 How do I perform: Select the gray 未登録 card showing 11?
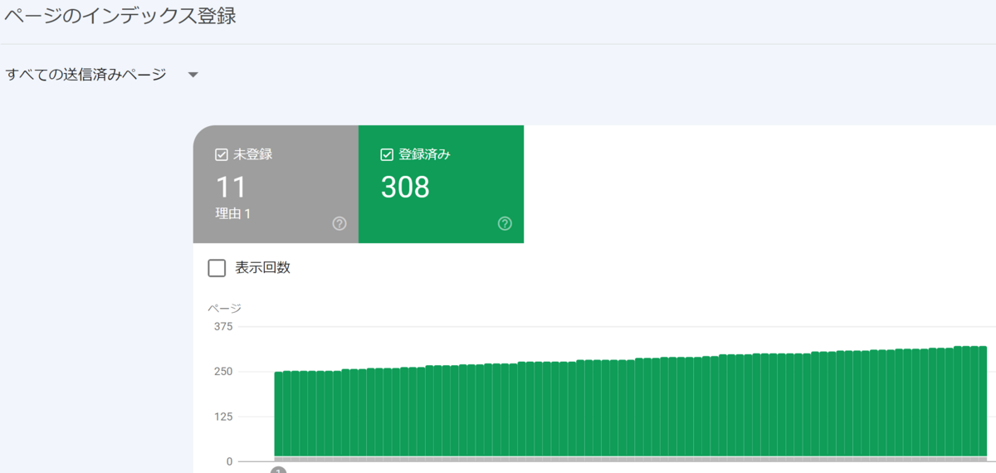tap(276, 184)
